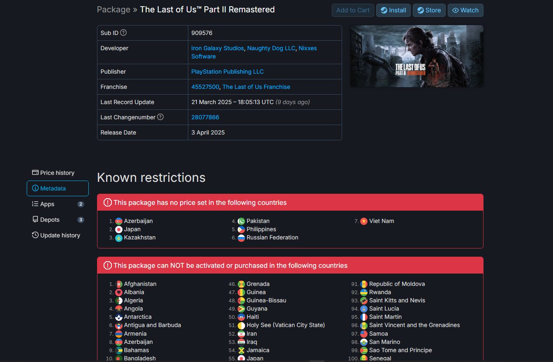Image resolution: width=553 pixels, height=362 pixels.
Task: Switch to the Apps tab
Action: pos(58,204)
